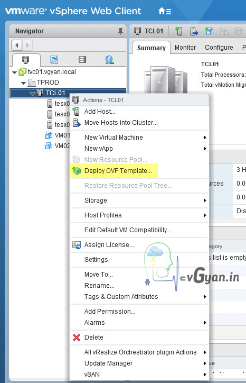246x383 pixels.
Task: Click tvc01.vgyan.local vCenter icon
Action: point(22,72)
